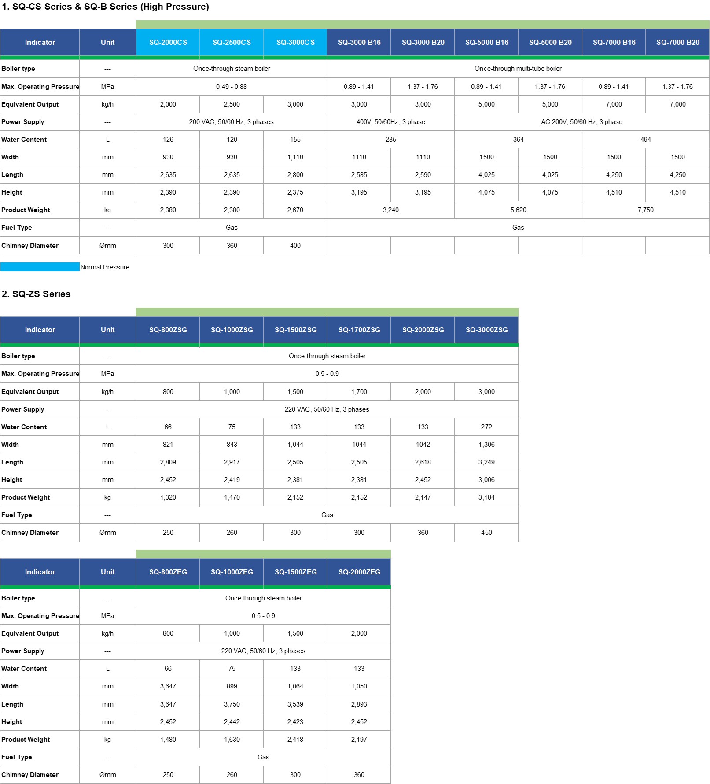710x784 pixels.
Task: Click the SQ-1000ZSG column header
Action: pos(232,330)
